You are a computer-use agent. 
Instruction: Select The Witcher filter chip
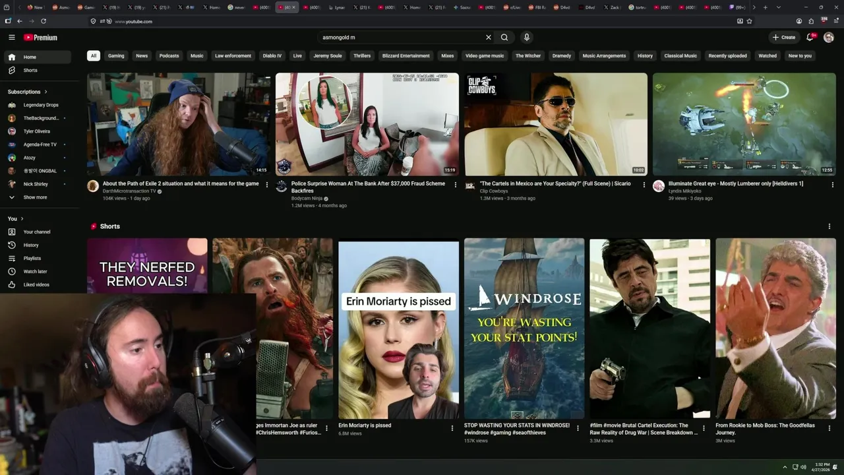click(528, 56)
